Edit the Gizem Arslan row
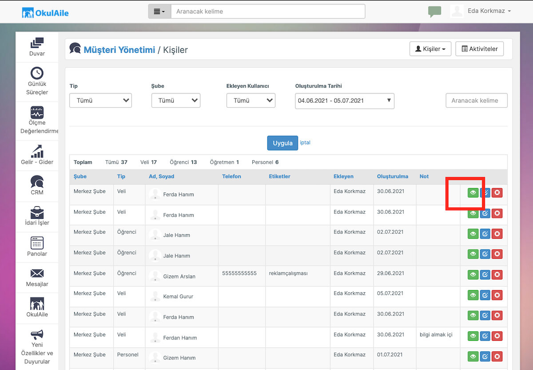This screenshot has width=533, height=370. point(485,275)
